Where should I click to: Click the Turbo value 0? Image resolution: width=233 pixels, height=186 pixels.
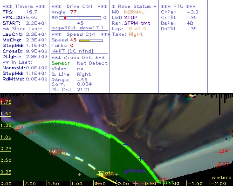[72, 46]
